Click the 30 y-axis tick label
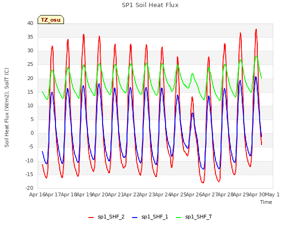This screenshot has height=226, width=301. [30, 51]
